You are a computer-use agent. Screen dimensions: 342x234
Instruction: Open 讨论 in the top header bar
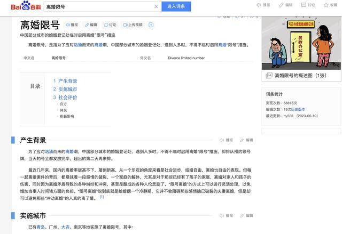308,5
